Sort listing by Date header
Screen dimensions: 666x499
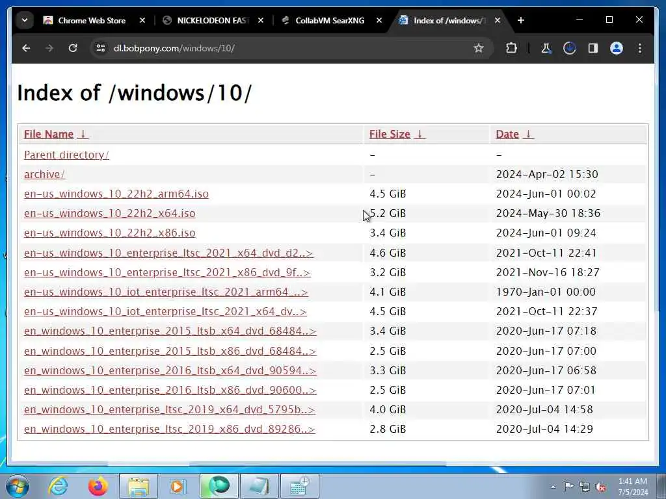(507, 134)
